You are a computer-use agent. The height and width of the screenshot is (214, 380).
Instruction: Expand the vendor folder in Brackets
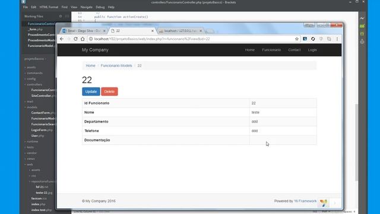[x=31, y=153]
